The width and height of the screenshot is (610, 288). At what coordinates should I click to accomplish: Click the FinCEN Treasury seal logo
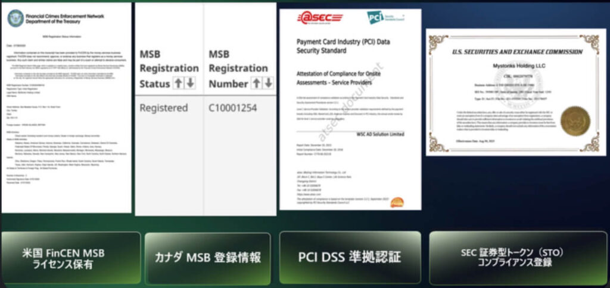click(x=15, y=18)
